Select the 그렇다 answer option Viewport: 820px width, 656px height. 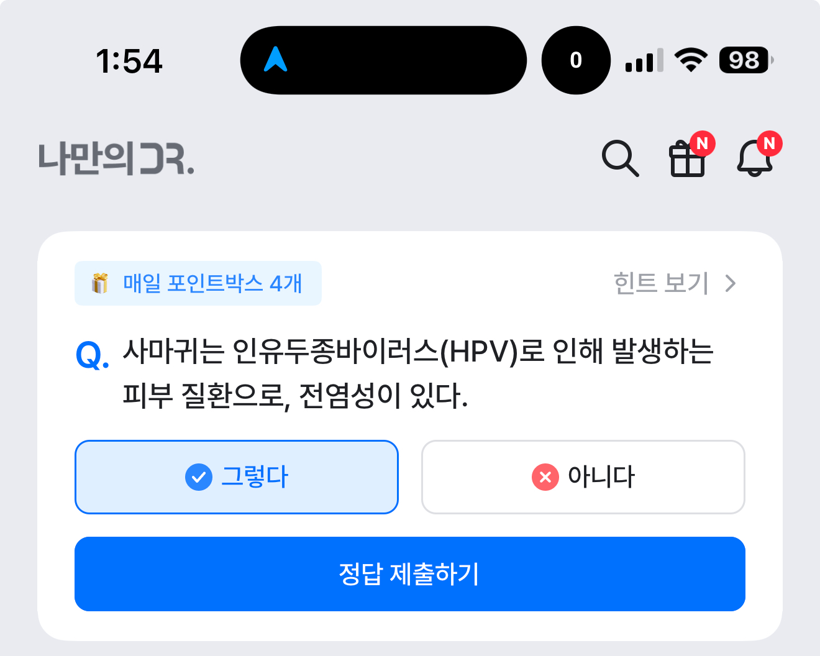[236, 477]
